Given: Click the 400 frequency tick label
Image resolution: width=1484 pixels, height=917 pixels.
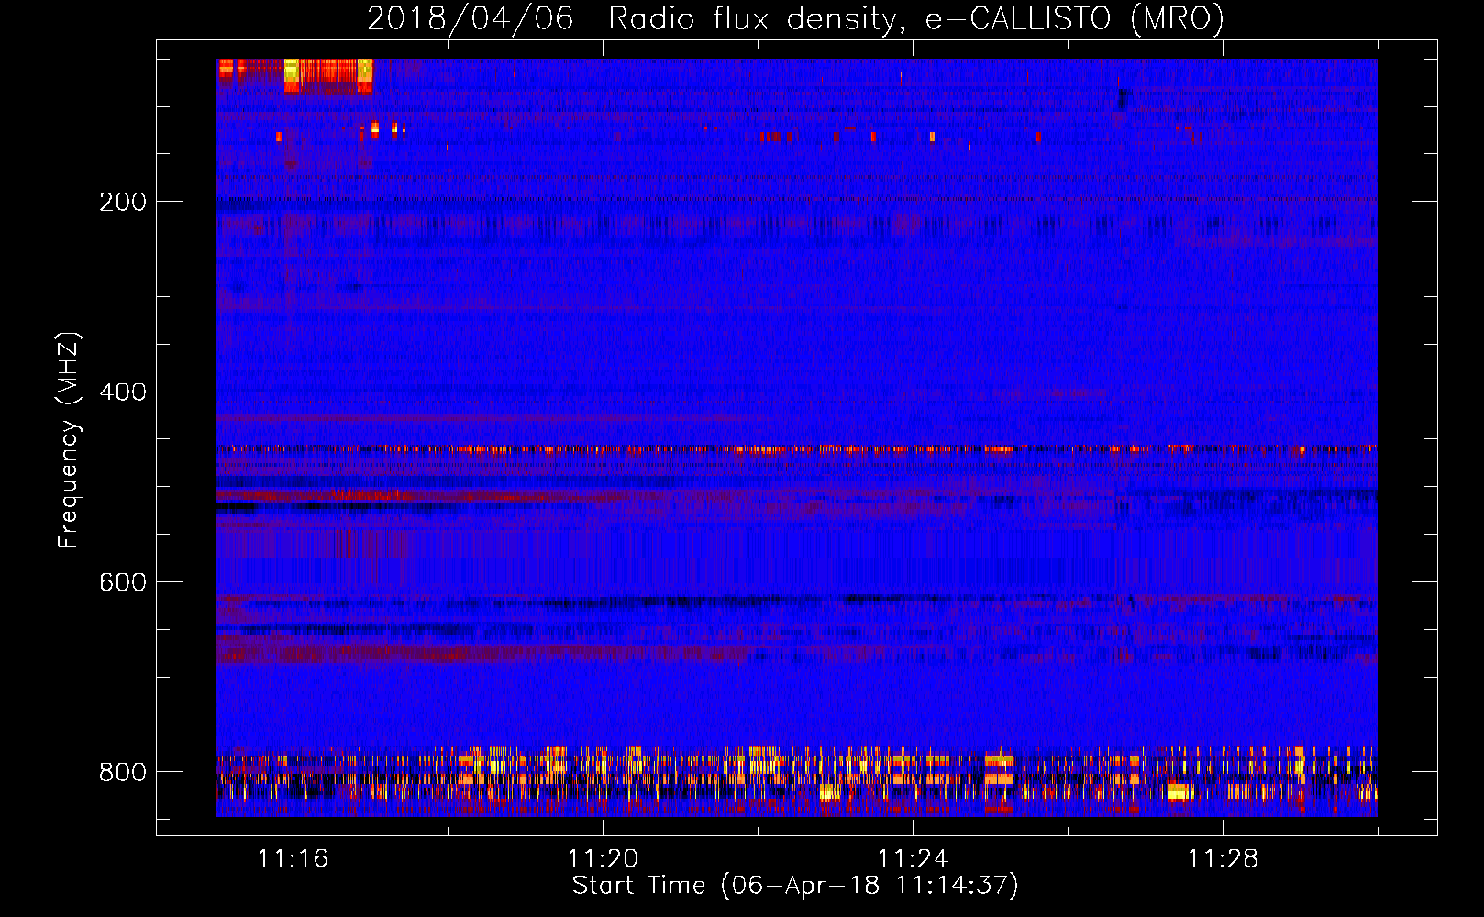Looking at the screenshot, I should pyautogui.click(x=123, y=392).
